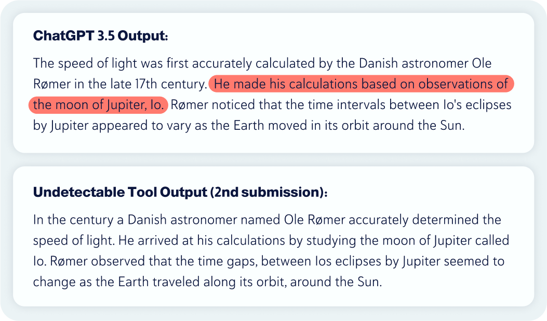Click highlighted text 'the moon of Jupiter, Io.'

point(98,105)
